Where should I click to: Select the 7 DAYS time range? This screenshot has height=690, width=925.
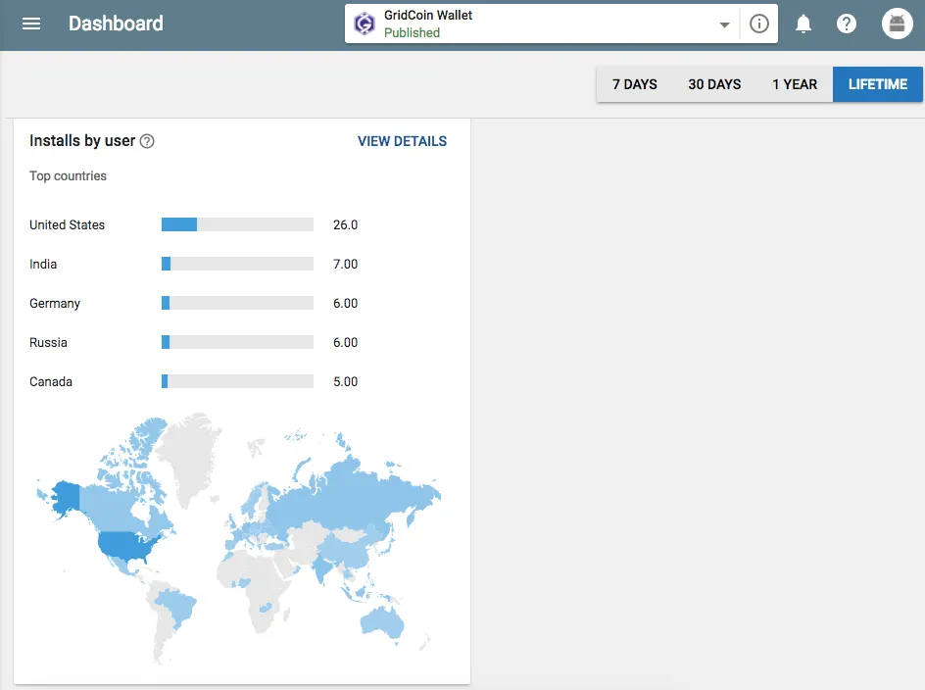coord(634,84)
